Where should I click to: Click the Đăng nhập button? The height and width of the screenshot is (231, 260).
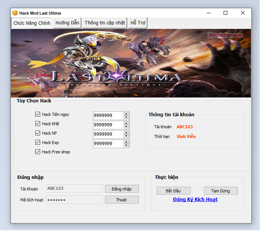tap(122, 189)
